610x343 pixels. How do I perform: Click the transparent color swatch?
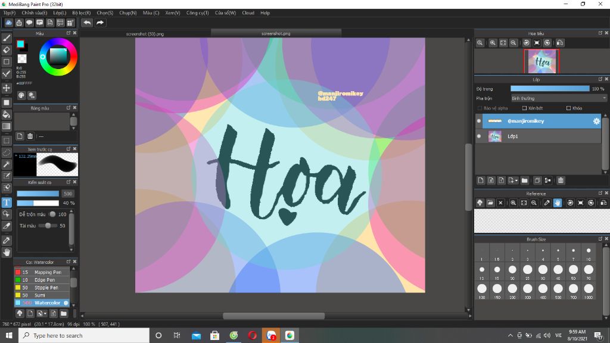22,59
